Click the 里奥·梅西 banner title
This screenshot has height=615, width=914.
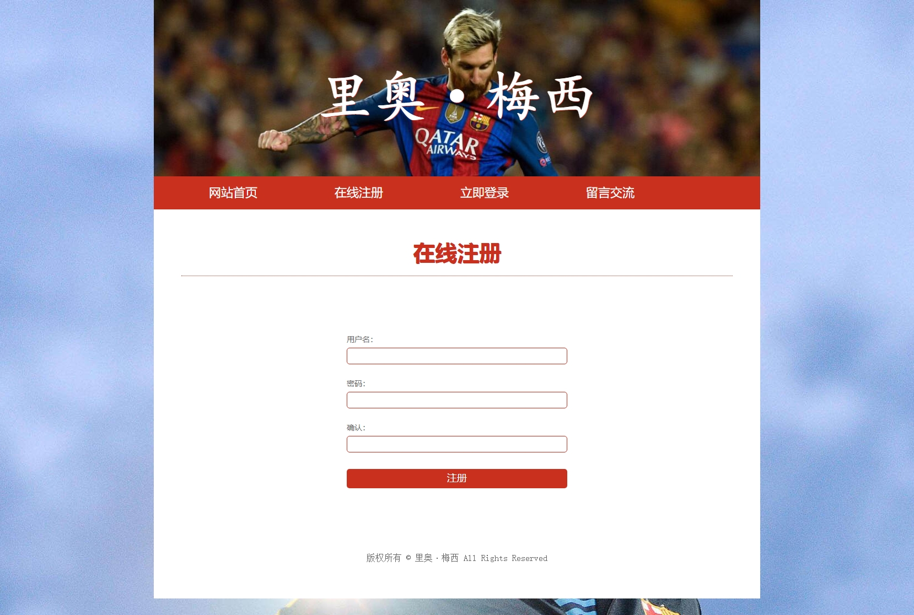coord(457,96)
